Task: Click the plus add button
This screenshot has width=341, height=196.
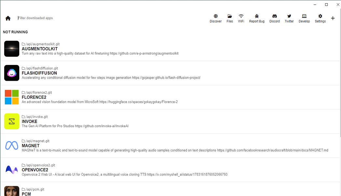Action: point(333,18)
